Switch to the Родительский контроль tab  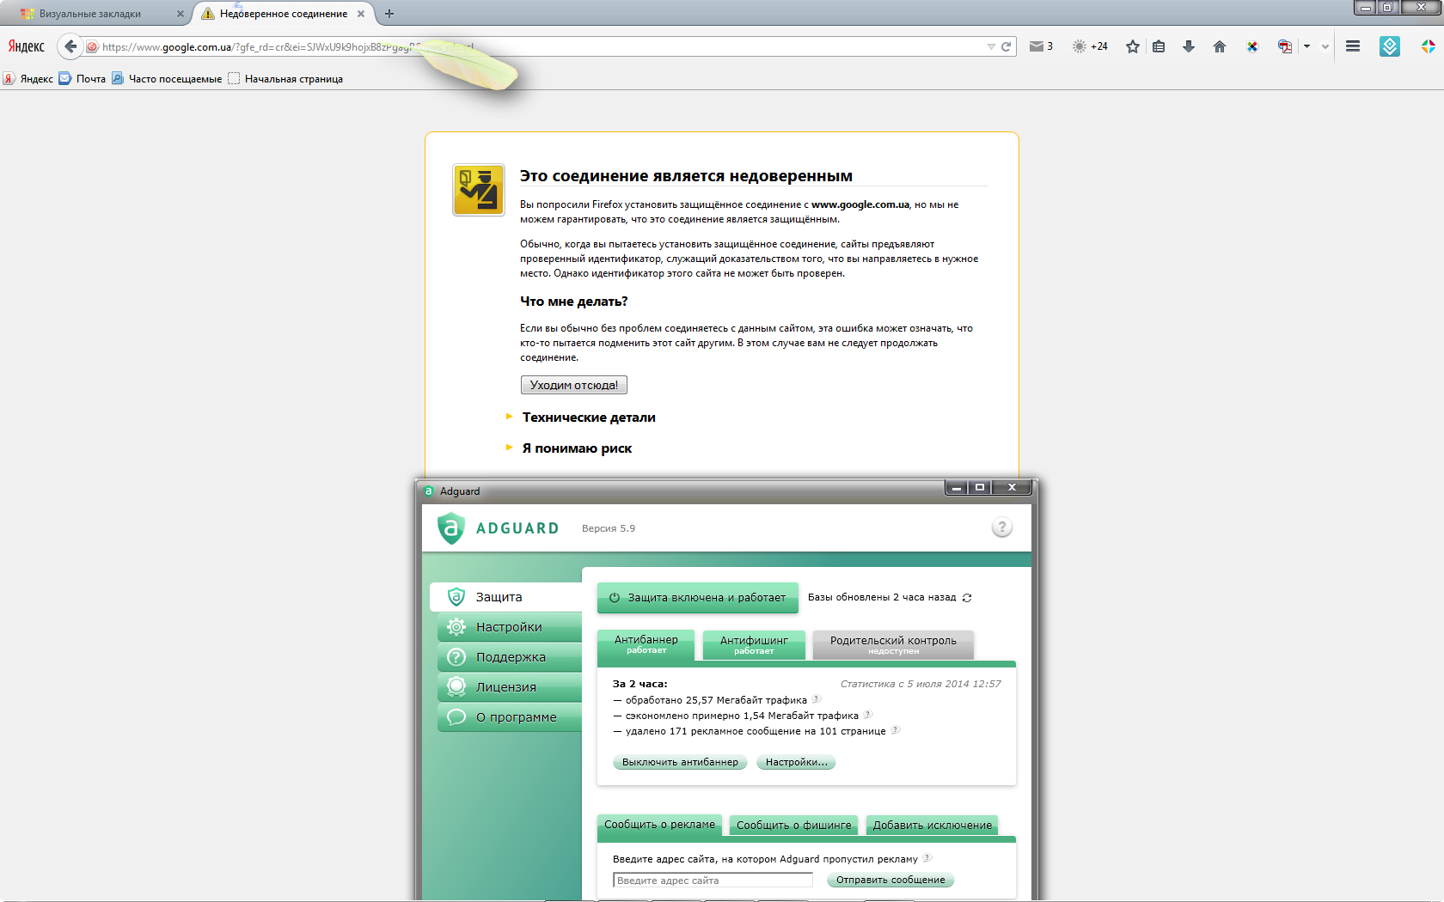[893, 645]
